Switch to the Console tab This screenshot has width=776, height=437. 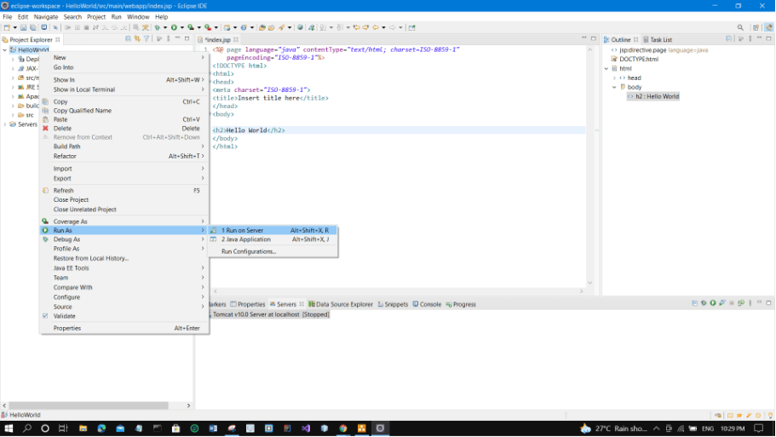(430, 304)
